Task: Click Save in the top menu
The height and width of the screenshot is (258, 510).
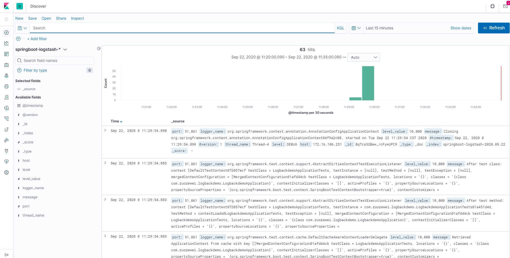Action: point(33,18)
